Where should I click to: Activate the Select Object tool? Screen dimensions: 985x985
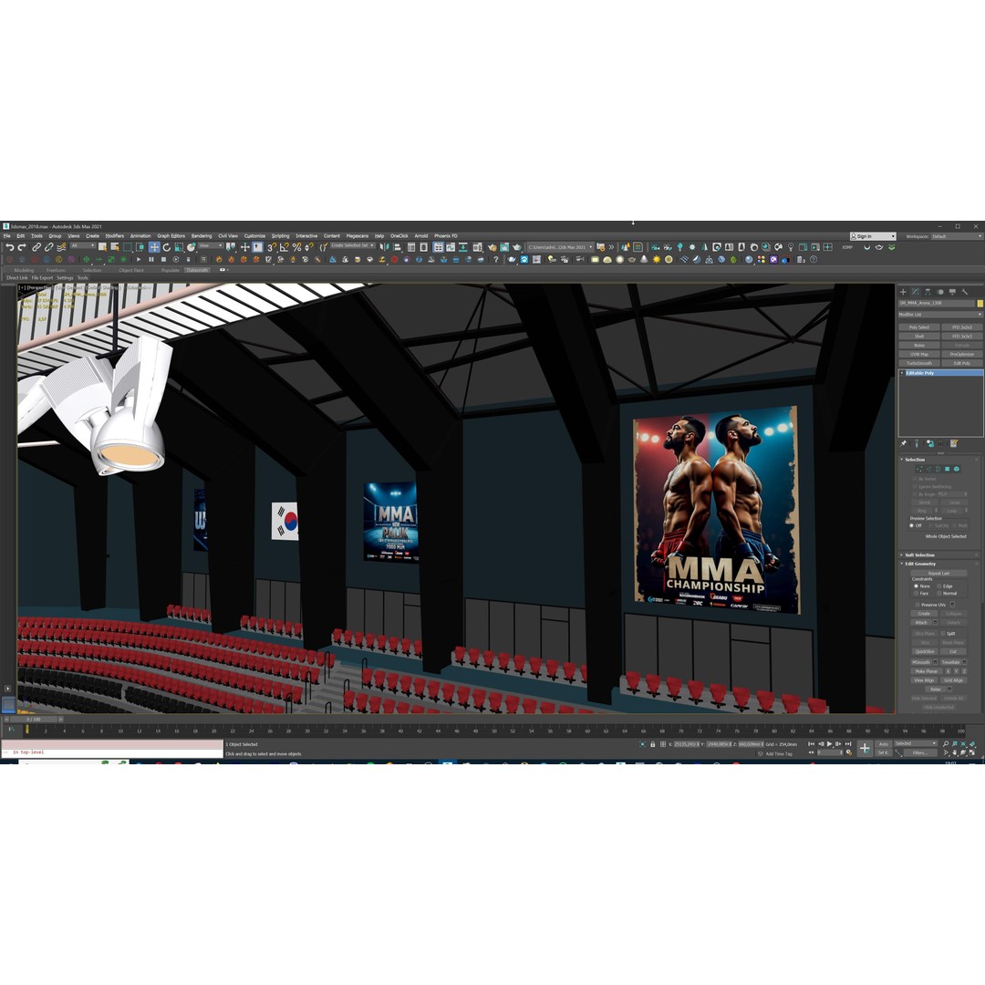102,247
